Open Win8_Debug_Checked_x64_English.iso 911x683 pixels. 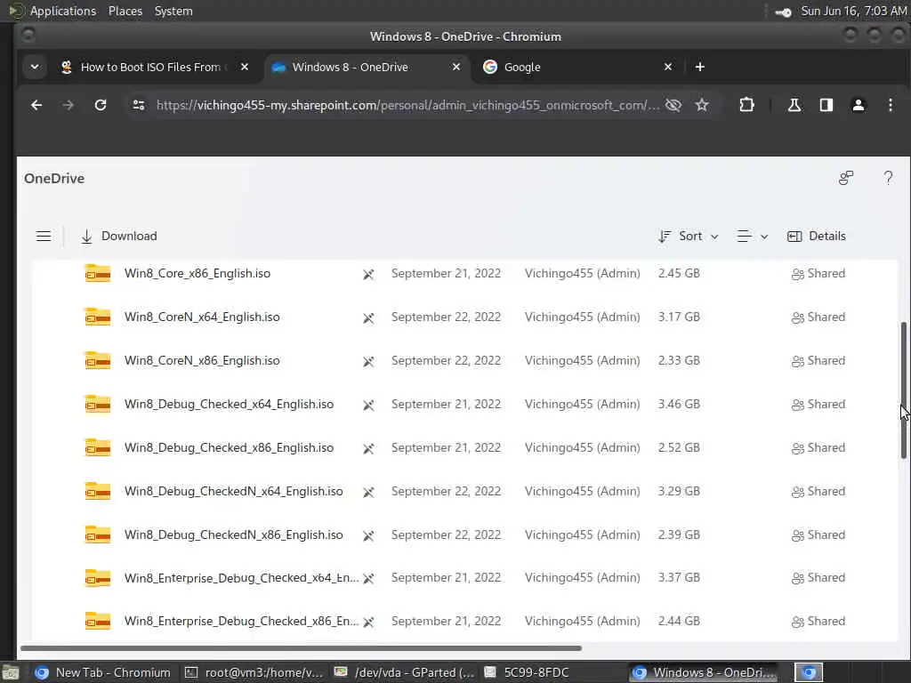coord(229,405)
